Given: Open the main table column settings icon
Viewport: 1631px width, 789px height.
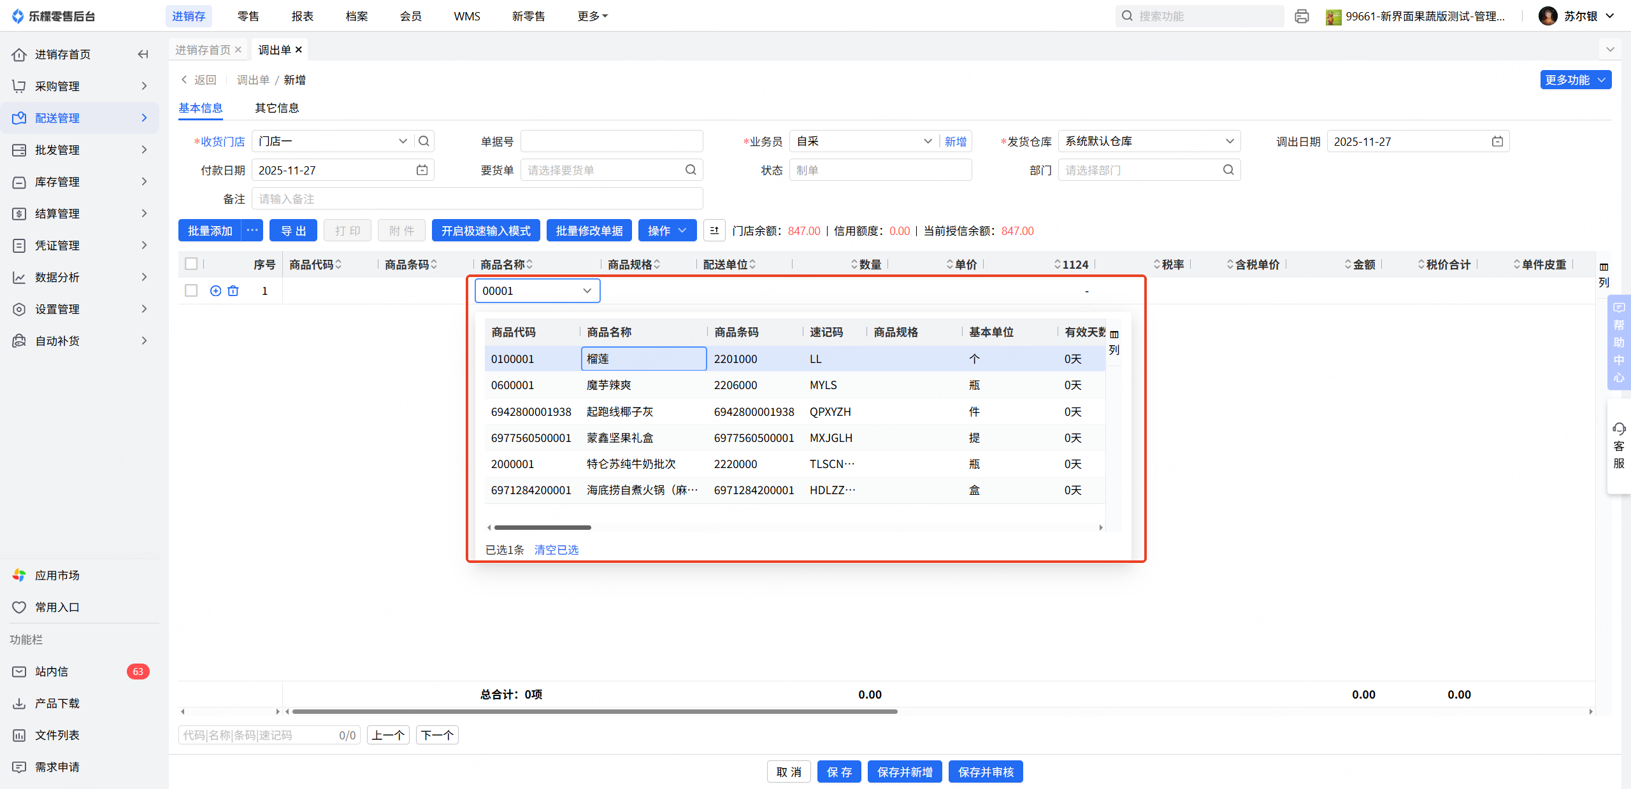Looking at the screenshot, I should pos(1604,267).
